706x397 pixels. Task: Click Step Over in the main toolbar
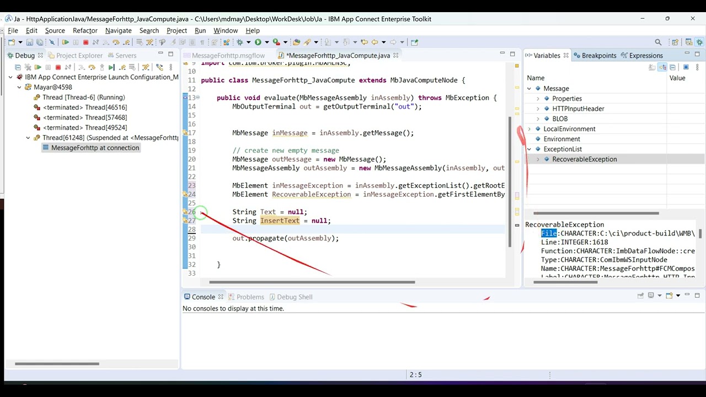(x=116, y=42)
